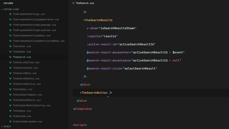
Task: Click the Vue icon beside TheSidebarCompact.vue
Action: [10, 95]
